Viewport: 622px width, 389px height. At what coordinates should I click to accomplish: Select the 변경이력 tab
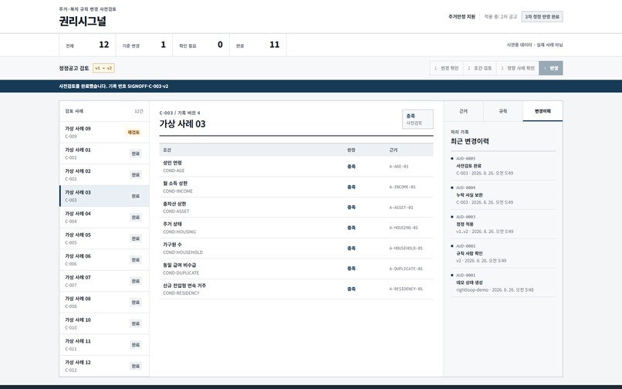coord(543,111)
